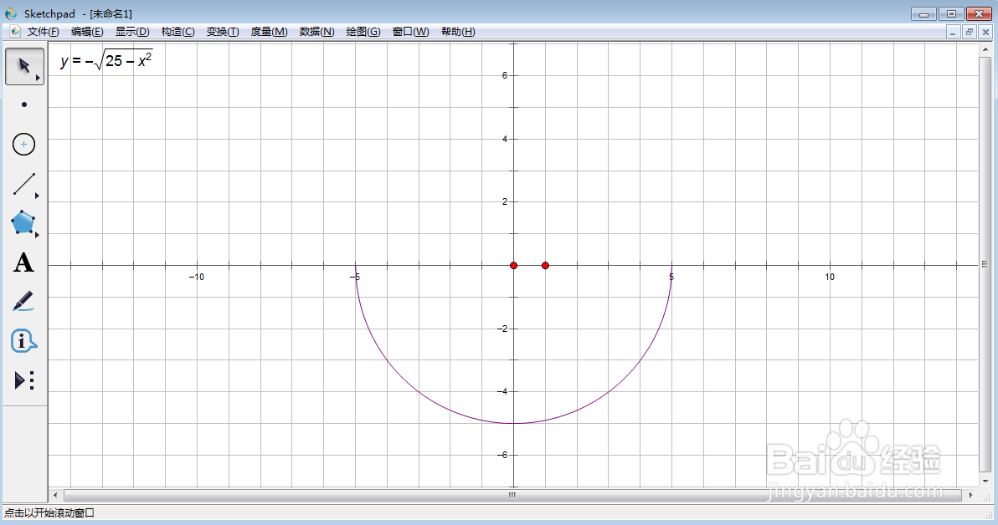Open the 度量(M) menu
The width and height of the screenshot is (998, 525).
pyautogui.click(x=270, y=32)
